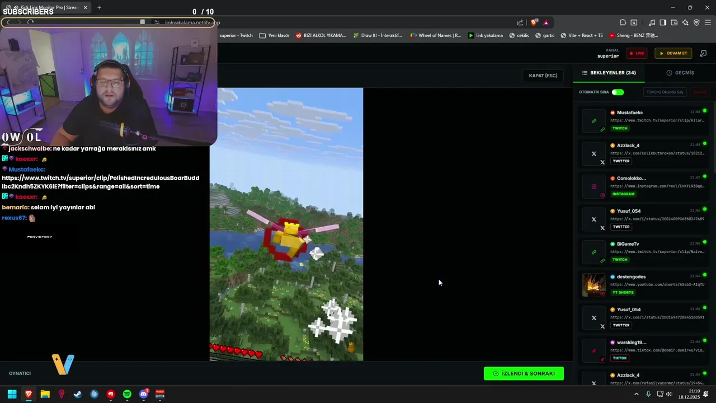Viewport: 716px width, 403px height.
Task: Switch to the GEÇMİŞ tab
Action: pyautogui.click(x=680, y=73)
